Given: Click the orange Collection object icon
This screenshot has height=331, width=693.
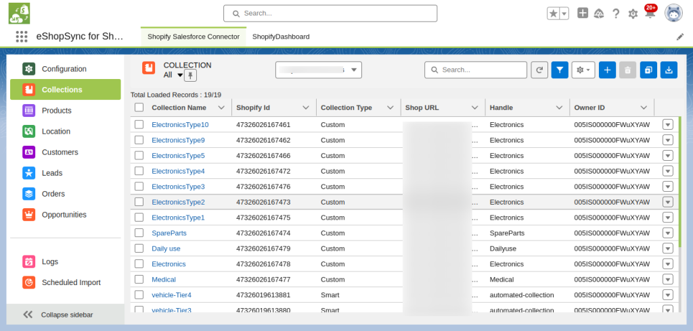Looking at the screenshot, I should 148,68.
